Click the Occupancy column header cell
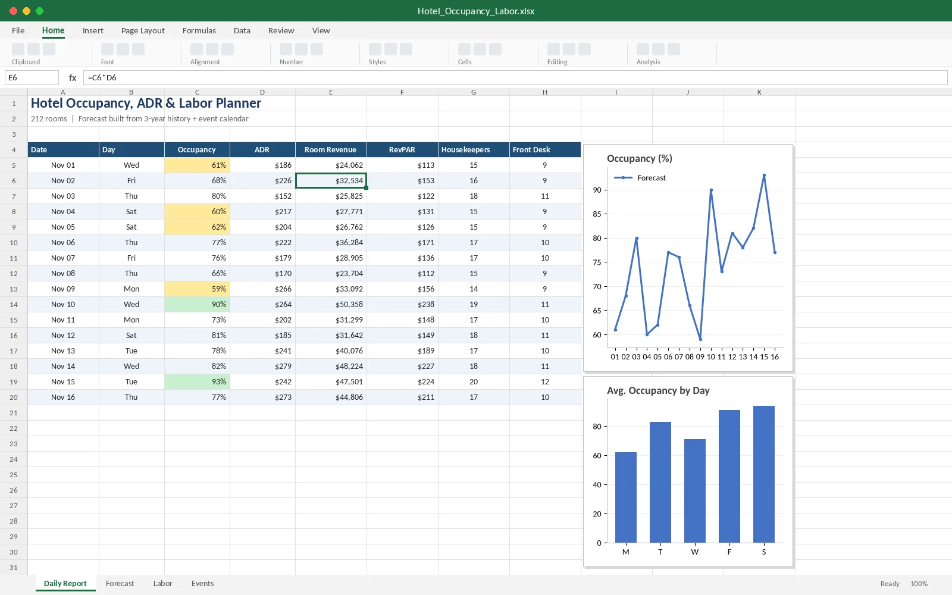 197,150
